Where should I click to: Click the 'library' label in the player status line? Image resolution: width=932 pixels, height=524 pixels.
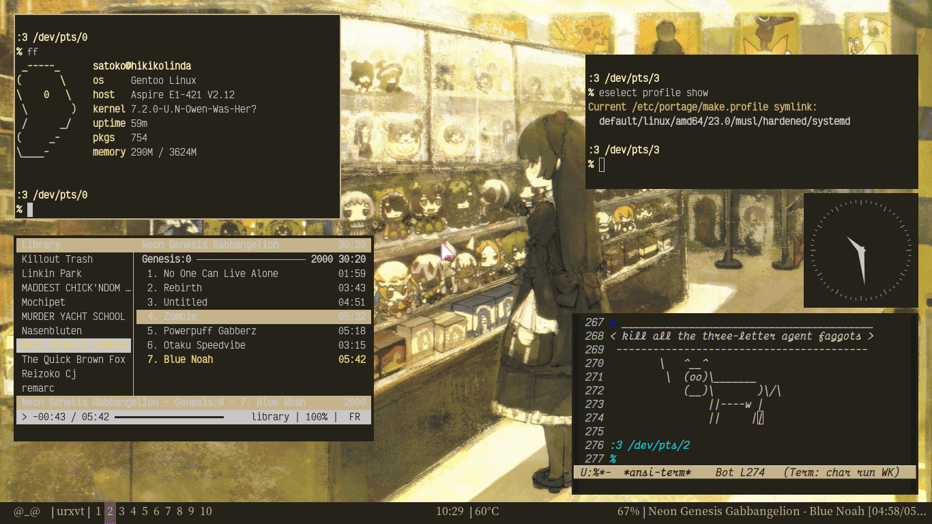(x=270, y=417)
